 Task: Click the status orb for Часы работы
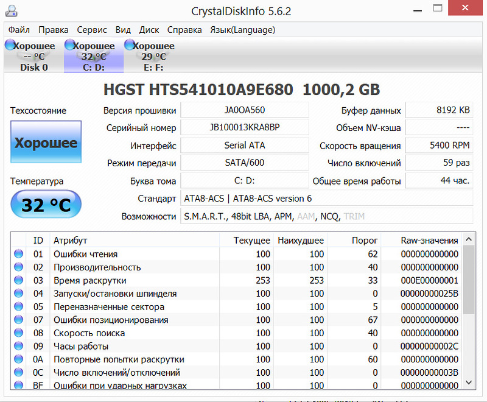19,346
